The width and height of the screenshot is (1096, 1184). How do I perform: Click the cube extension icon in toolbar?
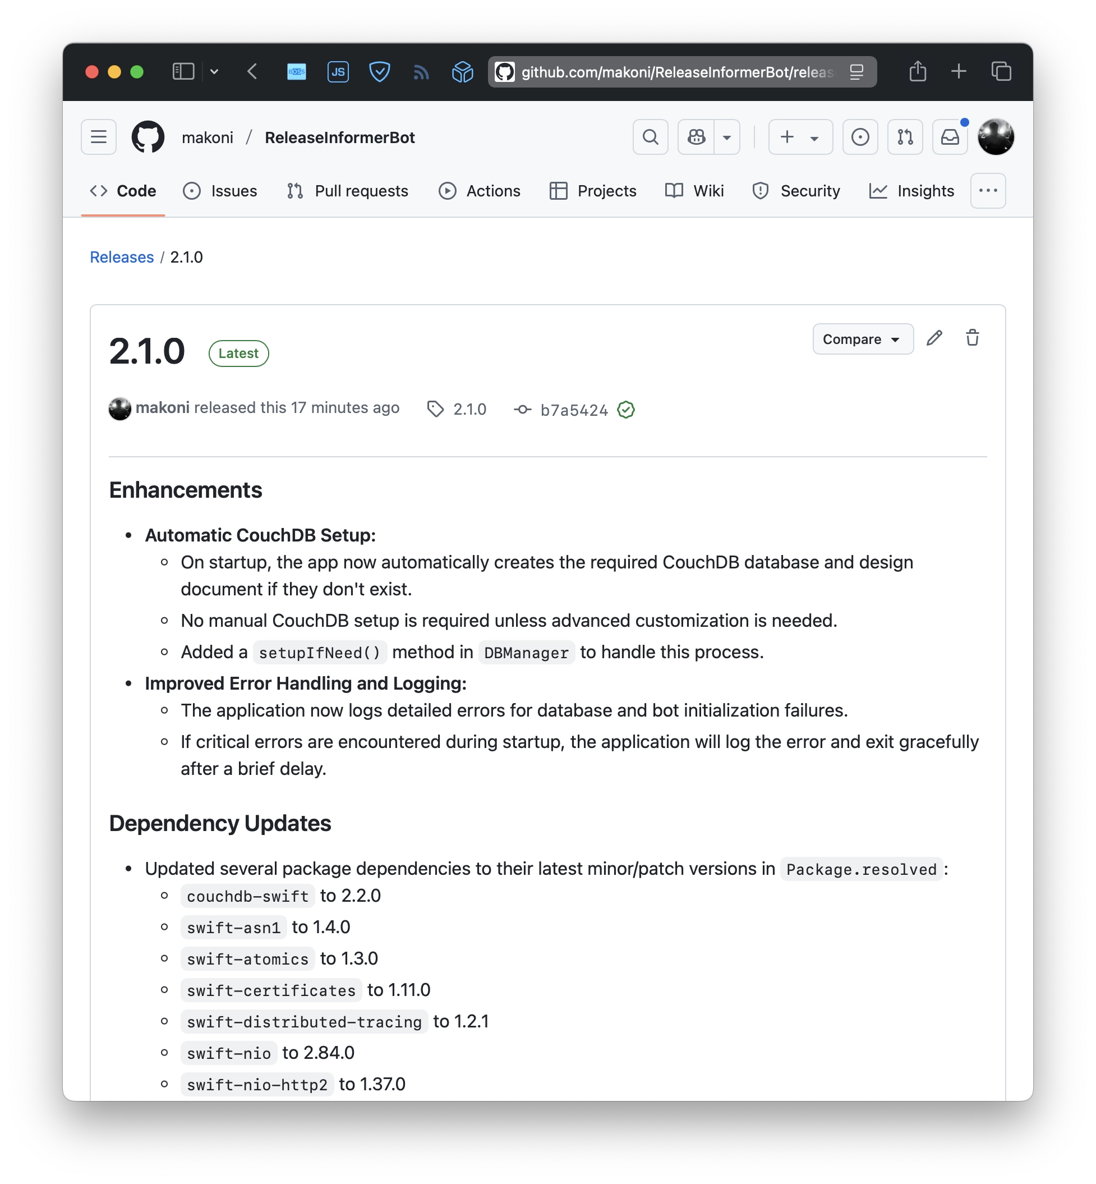click(x=462, y=72)
